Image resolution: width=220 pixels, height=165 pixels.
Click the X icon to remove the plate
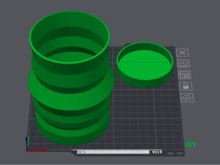point(182,53)
